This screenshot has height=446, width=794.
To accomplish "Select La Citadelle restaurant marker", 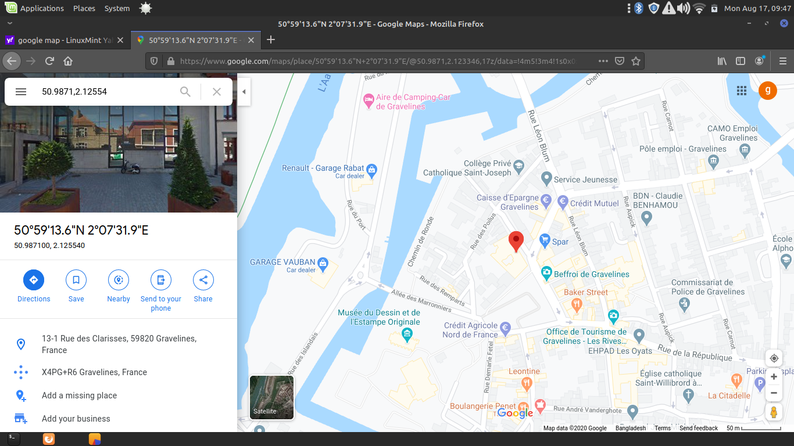I will (x=737, y=381).
